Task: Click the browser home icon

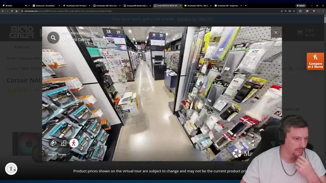Action: click(16, 11)
